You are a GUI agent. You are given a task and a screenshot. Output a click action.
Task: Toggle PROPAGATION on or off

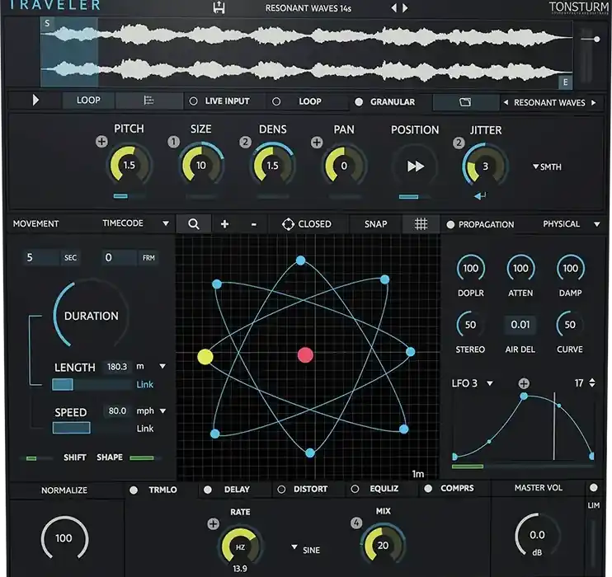click(x=450, y=225)
